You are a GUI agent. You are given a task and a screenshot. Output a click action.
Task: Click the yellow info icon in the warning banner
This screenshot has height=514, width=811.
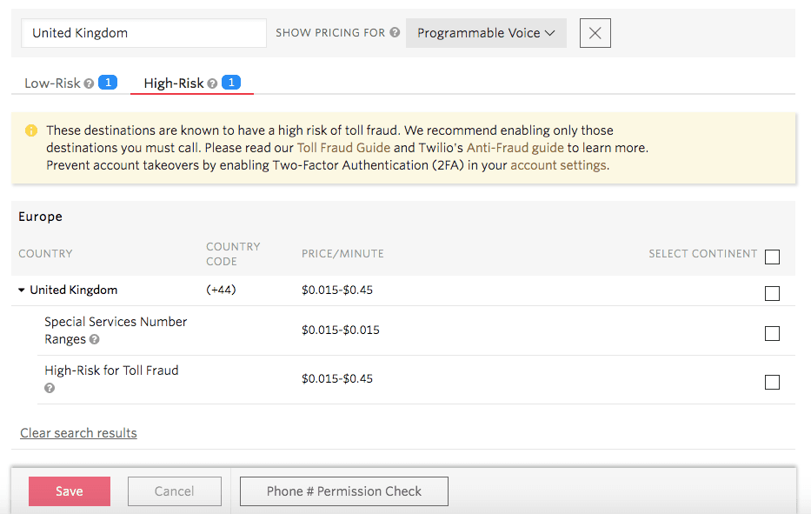click(31, 130)
